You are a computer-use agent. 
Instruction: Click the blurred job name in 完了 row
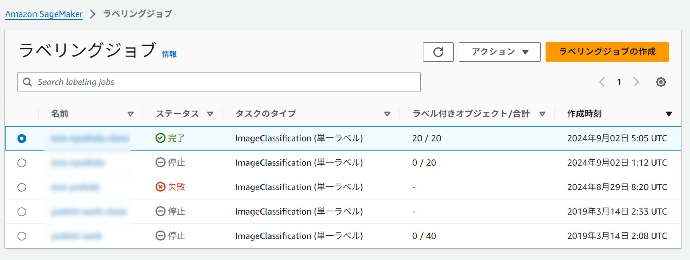[90, 138]
